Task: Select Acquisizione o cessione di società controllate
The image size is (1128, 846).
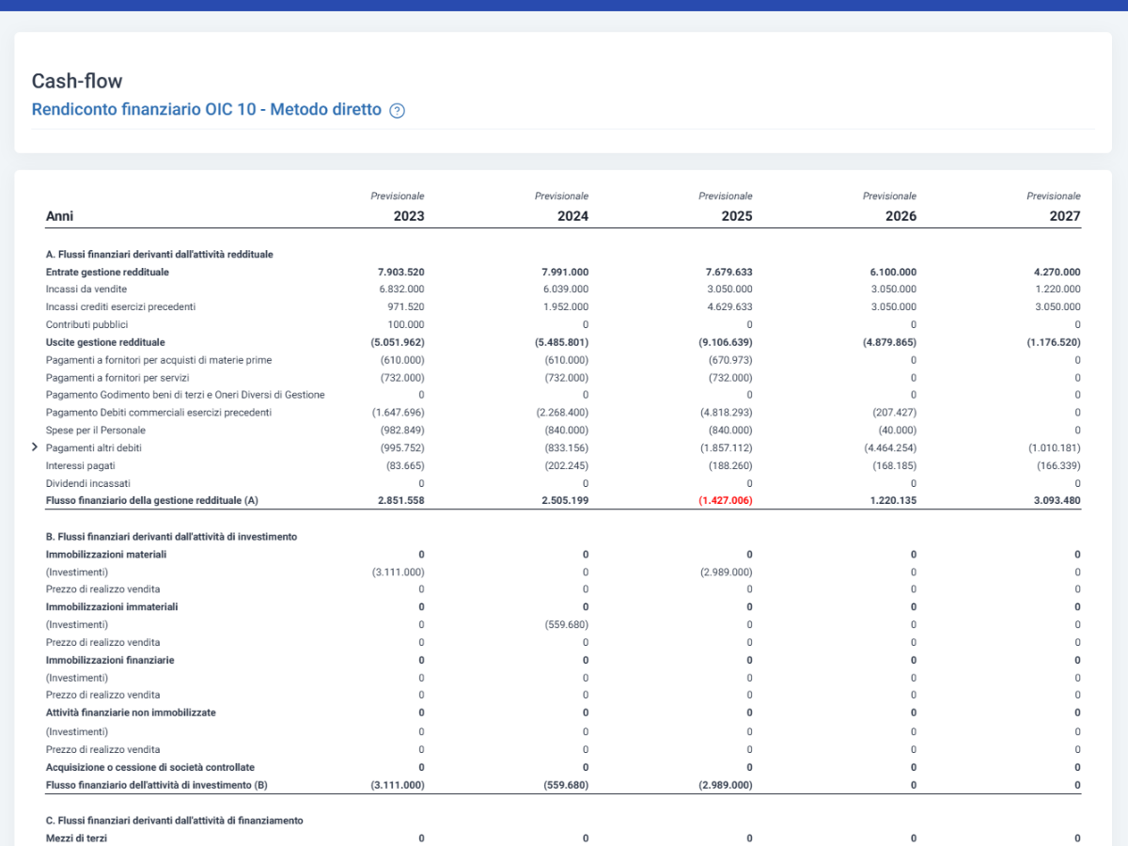Action: click(150, 767)
